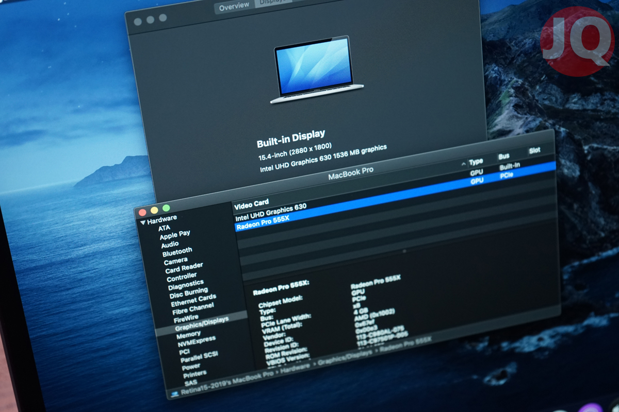
Task: Sort by the Type column header
Action: pyautogui.click(x=476, y=162)
